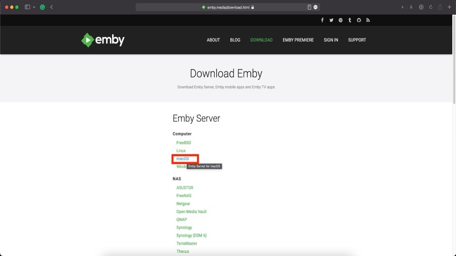Reload the page
The image size is (456, 256).
[431, 7]
